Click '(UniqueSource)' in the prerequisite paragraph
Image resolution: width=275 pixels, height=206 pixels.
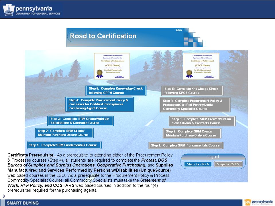click(155, 170)
